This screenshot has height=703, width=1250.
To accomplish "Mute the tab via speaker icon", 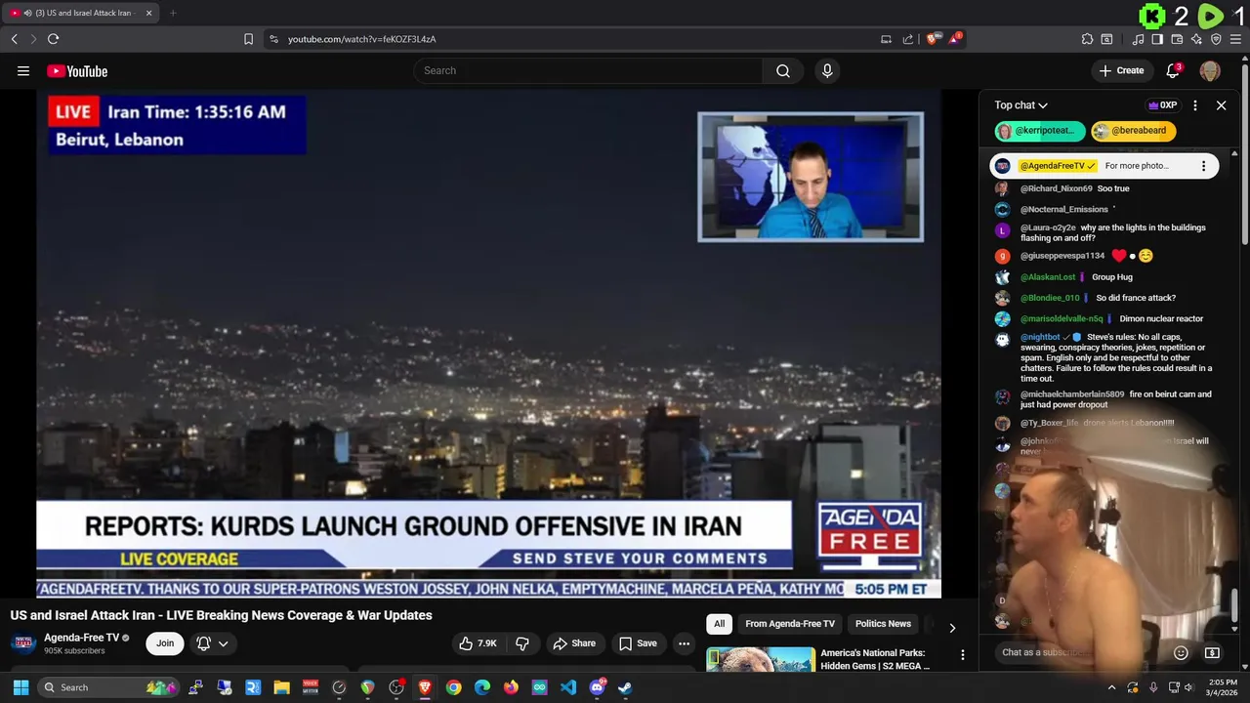I will point(27,13).
